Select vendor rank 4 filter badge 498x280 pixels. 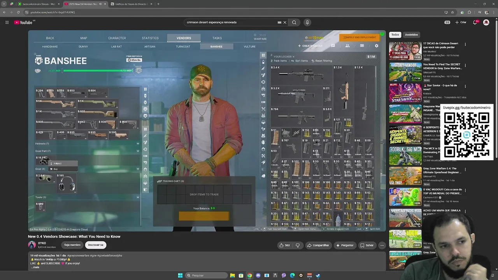coord(145,116)
